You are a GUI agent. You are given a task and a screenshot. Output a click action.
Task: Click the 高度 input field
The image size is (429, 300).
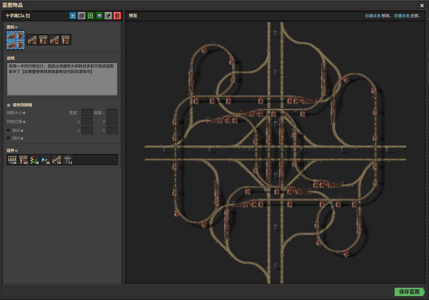pos(112,113)
